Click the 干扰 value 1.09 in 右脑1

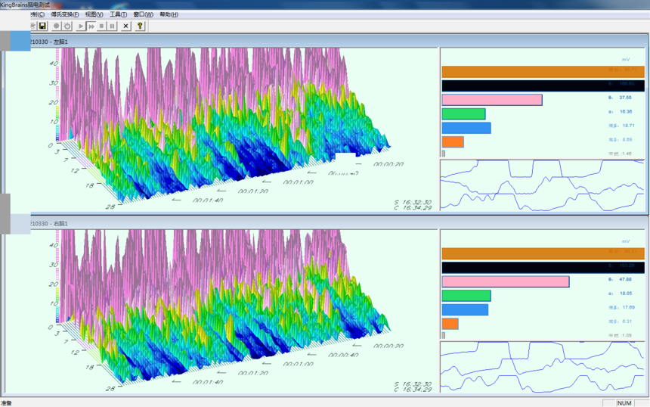[x=627, y=336]
